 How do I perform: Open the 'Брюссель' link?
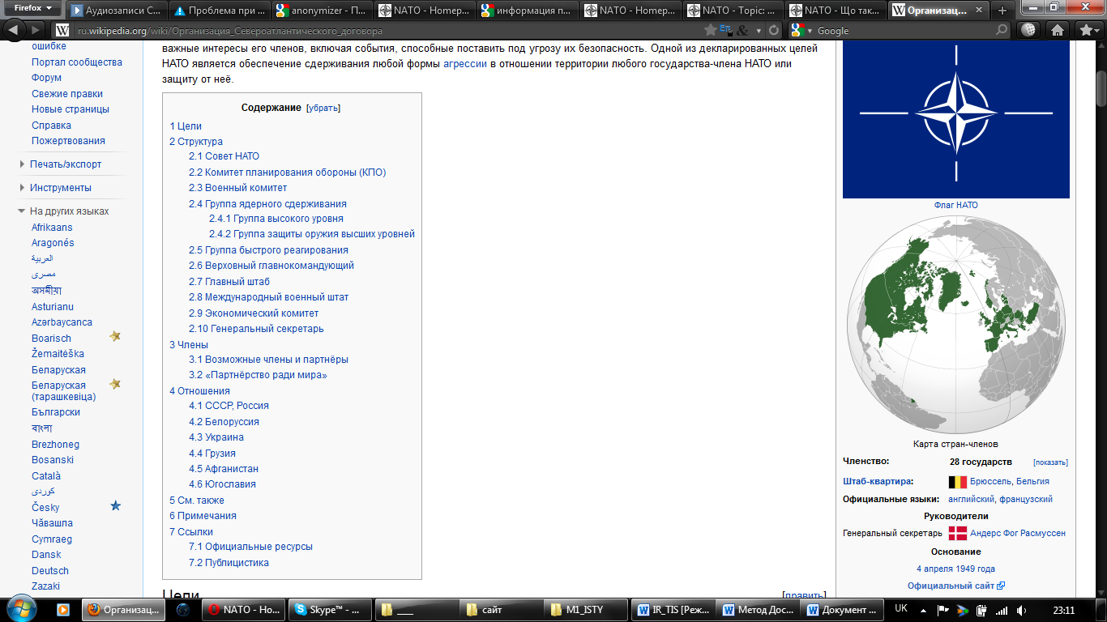[990, 481]
